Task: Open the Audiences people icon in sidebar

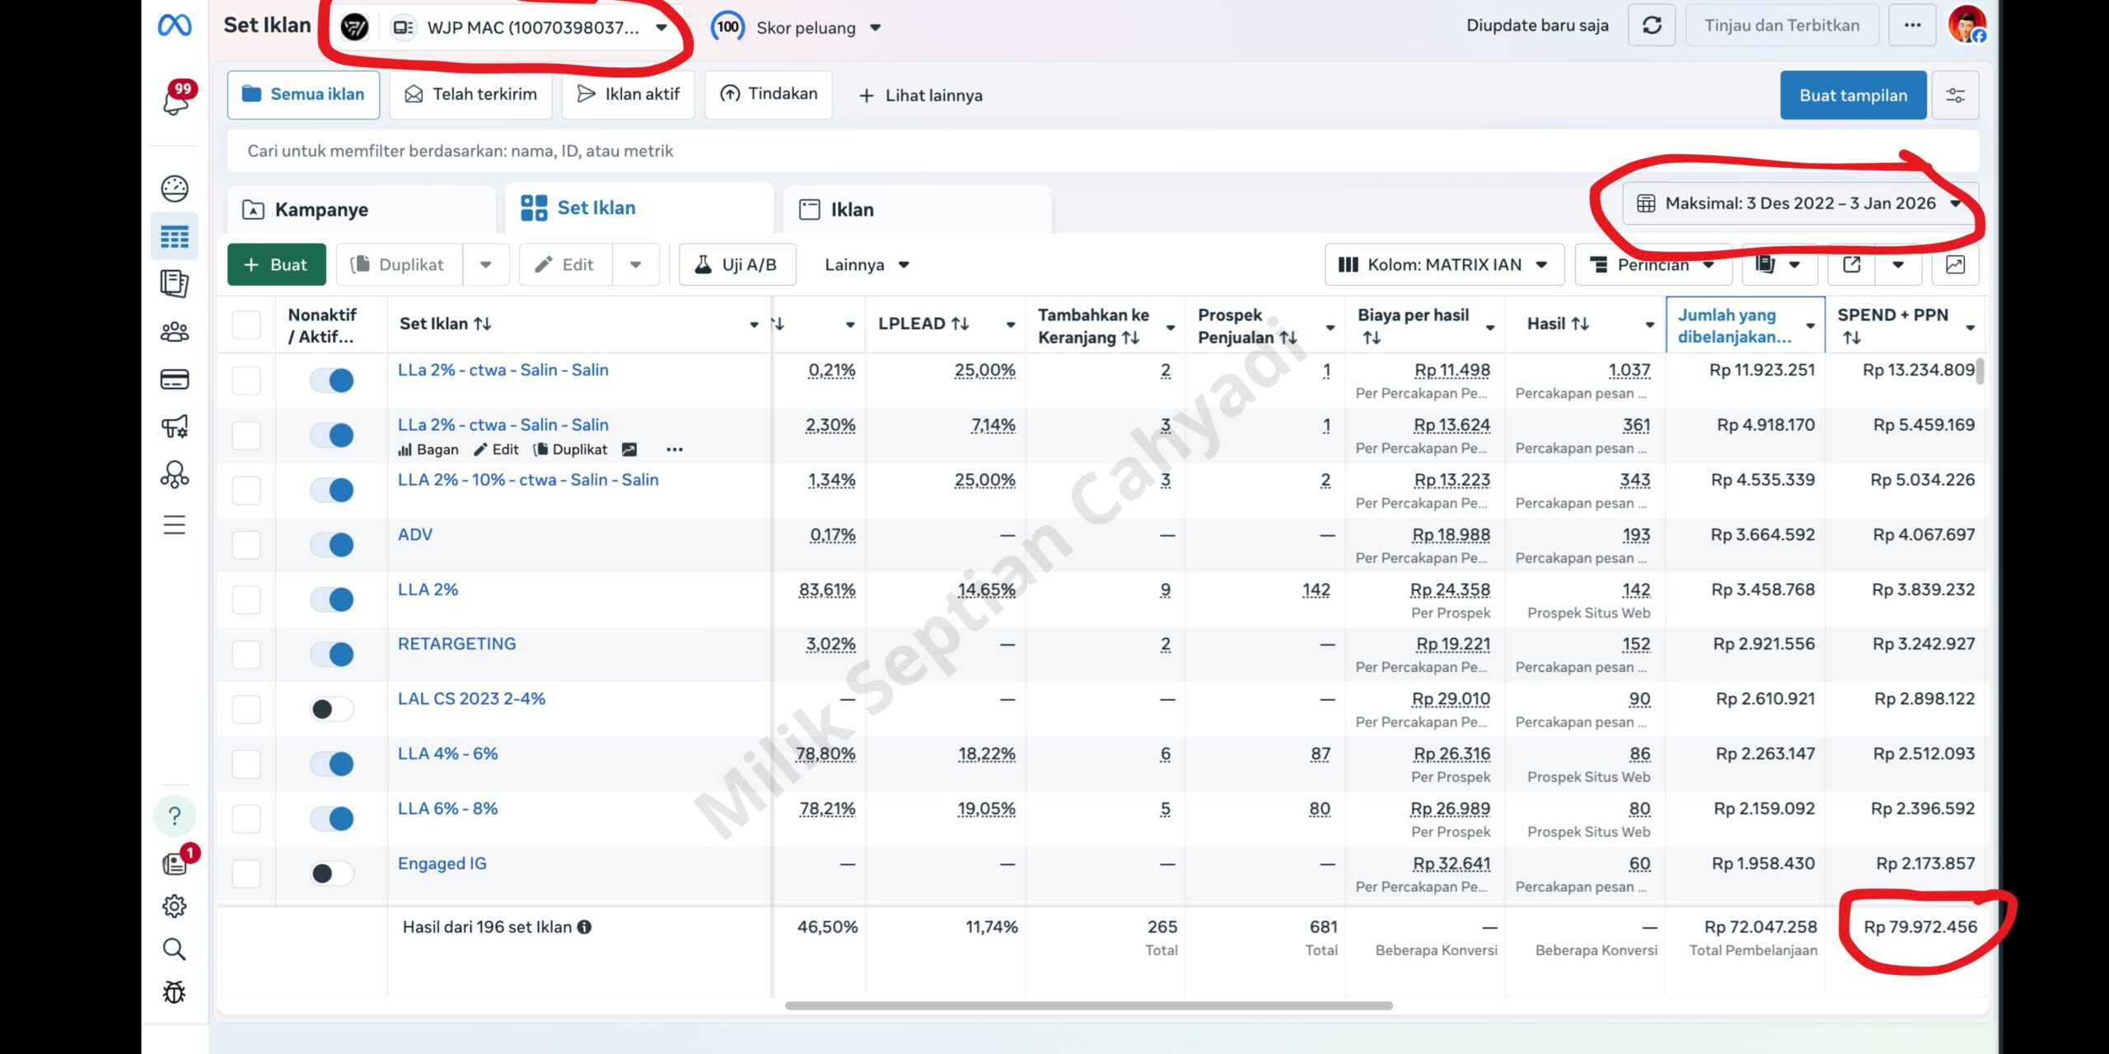Action: click(x=175, y=332)
